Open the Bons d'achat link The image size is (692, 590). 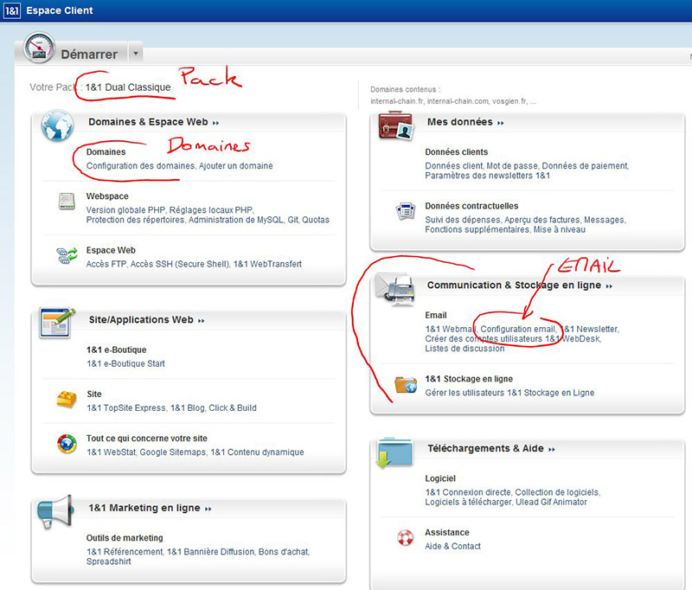click(284, 552)
